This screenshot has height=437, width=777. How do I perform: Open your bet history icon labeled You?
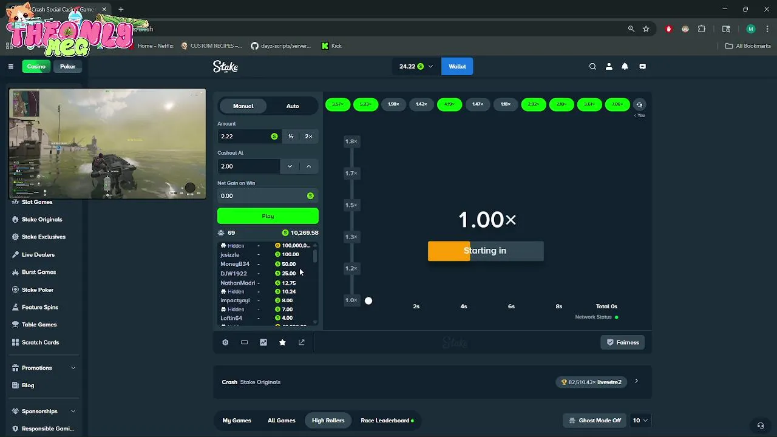tap(639, 105)
